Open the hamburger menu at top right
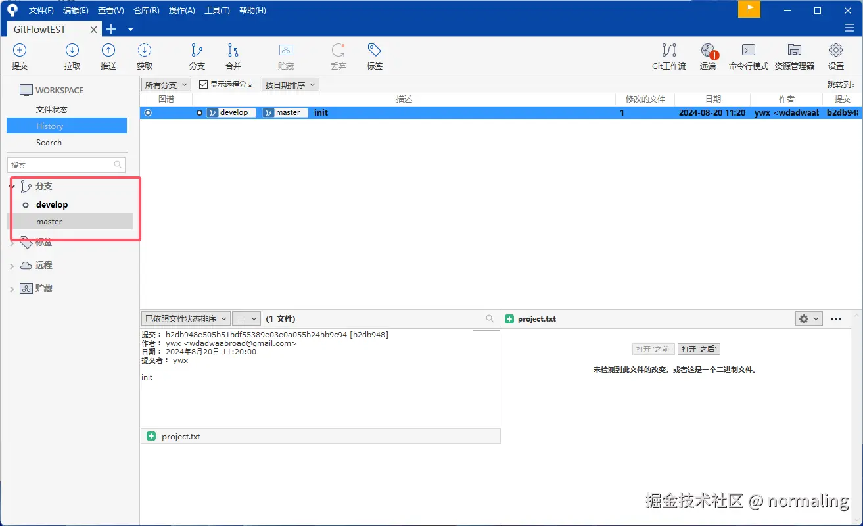Image resolution: width=863 pixels, height=526 pixels. [x=849, y=28]
